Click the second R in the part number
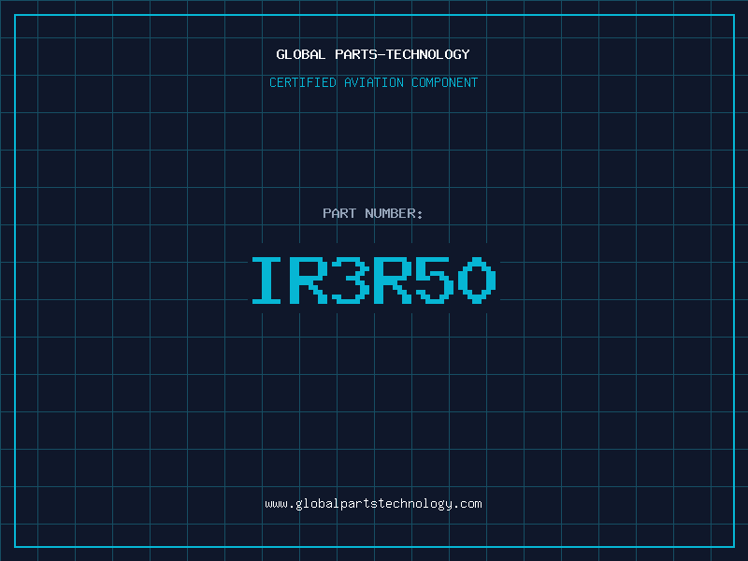This screenshot has height=561, width=748. [x=394, y=280]
